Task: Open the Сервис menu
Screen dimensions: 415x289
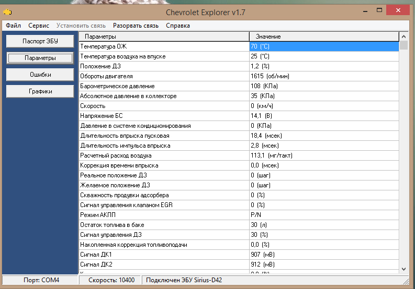Action: point(39,26)
